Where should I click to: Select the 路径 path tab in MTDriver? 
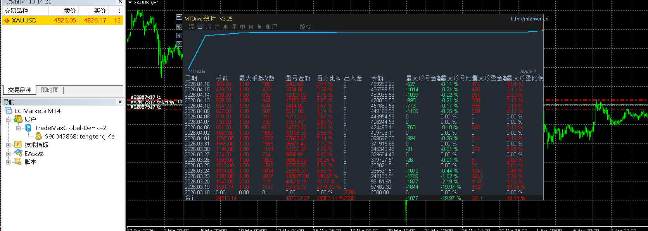point(306,27)
